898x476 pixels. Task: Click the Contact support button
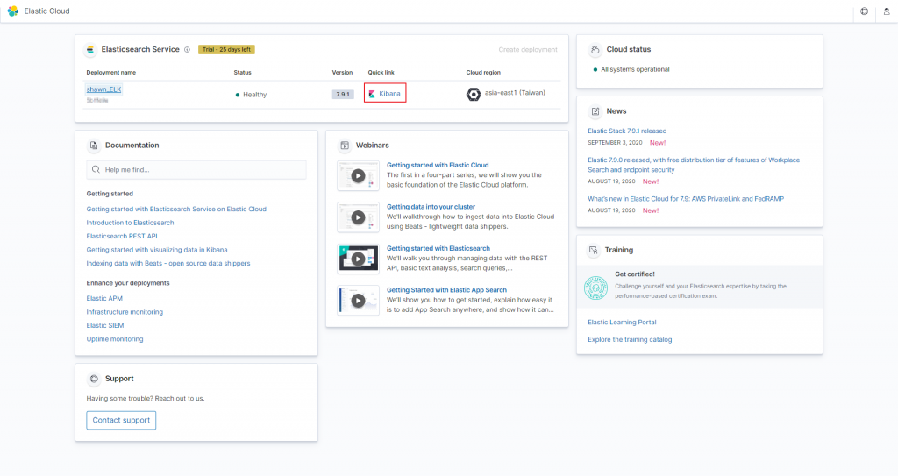point(121,420)
